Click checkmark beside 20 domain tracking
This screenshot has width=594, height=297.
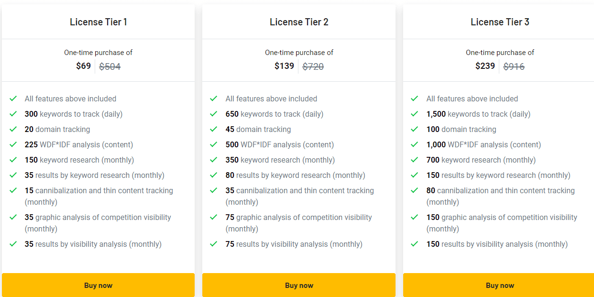tap(13, 129)
